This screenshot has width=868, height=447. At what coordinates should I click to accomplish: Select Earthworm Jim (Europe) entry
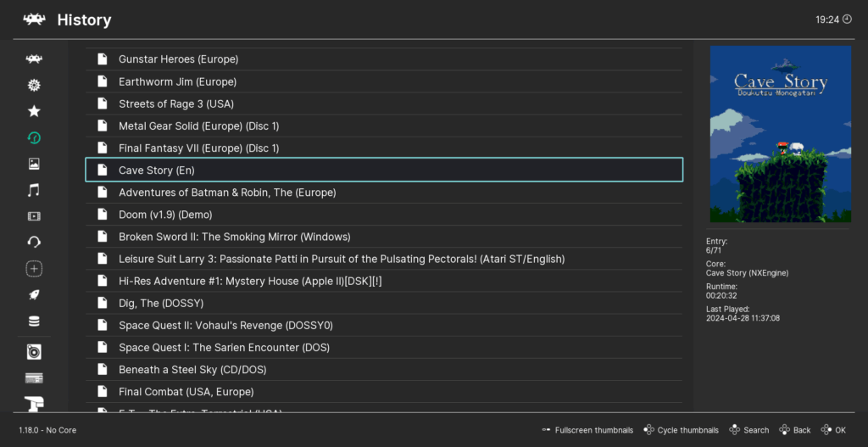click(384, 81)
